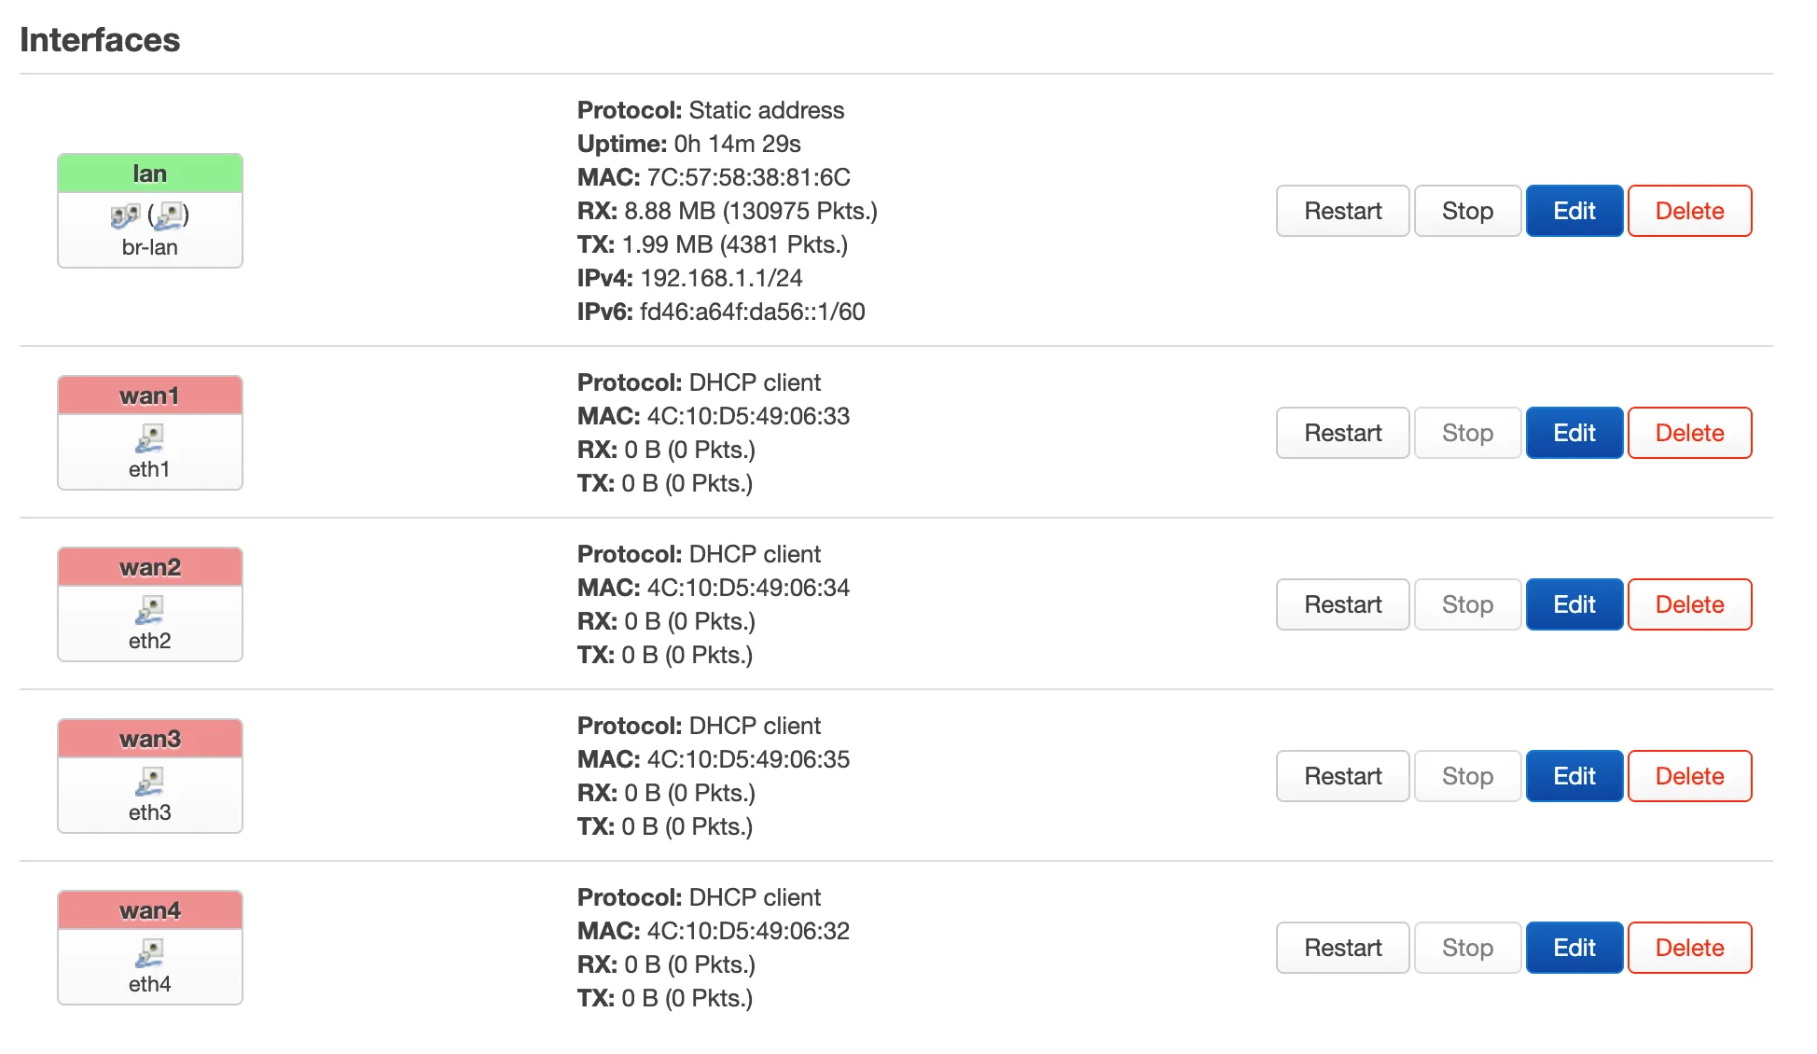Edit the wan4 interface
This screenshot has width=1817, height=1054.
pyautogui.click(x=1574, y=948)
